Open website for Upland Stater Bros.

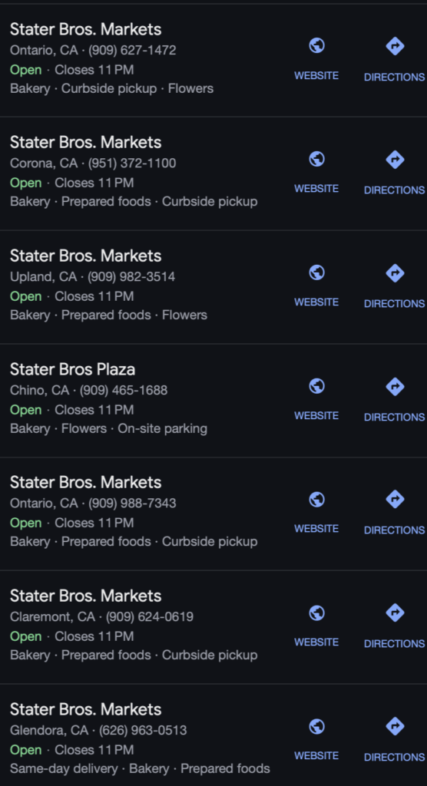click(x=316, y=286)
